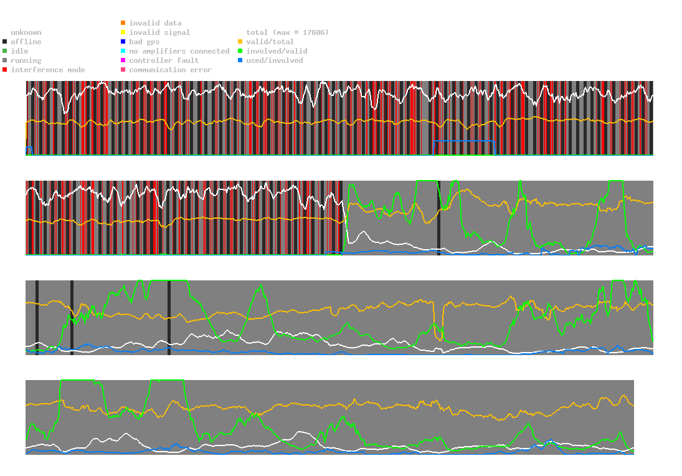Click the blue bad gps legend swatch
682x476 pixels.
[x=123, y=42]
